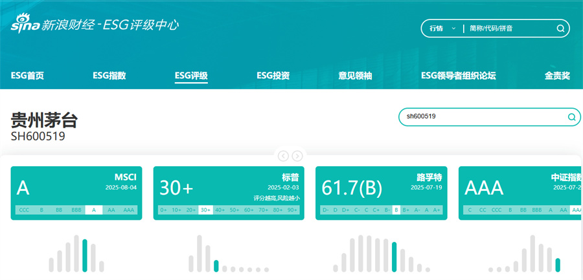
Task: Click A+ on the 路孚特 scale
Action: coord(437,210)
